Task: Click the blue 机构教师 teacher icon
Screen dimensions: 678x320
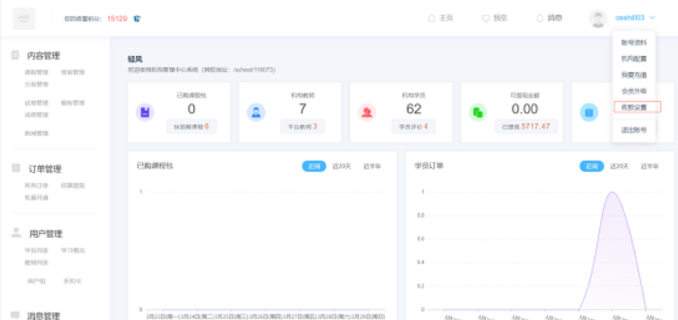Action: pyautogui.click(x=256, y=113)
